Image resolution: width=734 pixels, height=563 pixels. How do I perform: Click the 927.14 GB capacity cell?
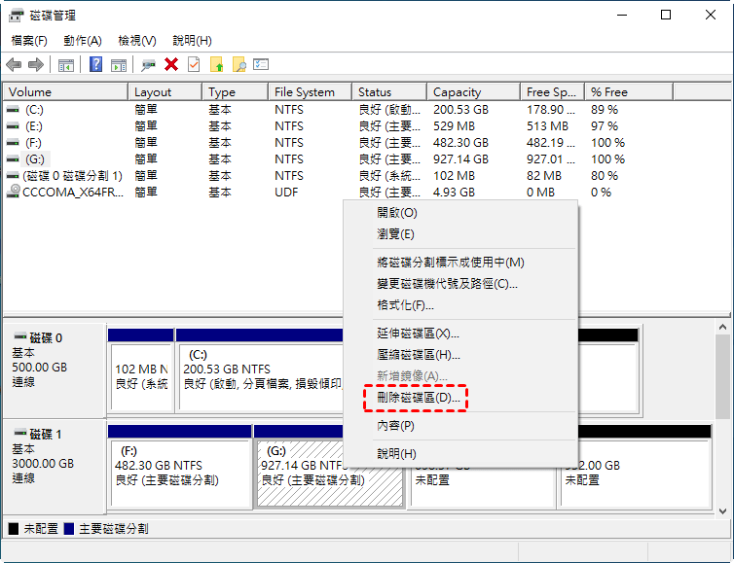(460, 159)
